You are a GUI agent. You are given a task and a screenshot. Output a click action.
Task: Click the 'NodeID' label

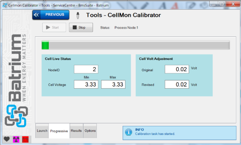pos(54,70)
